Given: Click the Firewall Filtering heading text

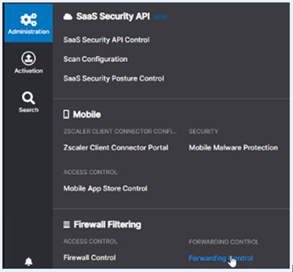Looking at the screenshot, I should [107, 225].
